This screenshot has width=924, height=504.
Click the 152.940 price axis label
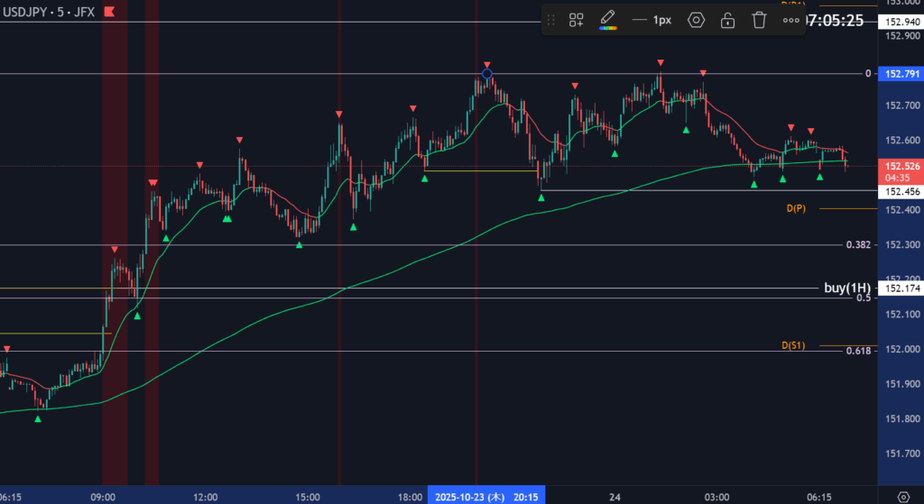click(902, 22)
